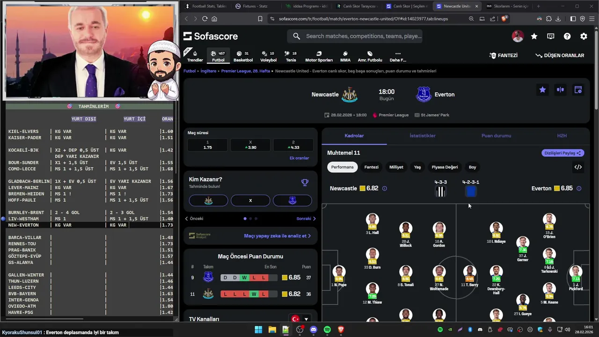Screen dimensions: 599x337
Task: Select the Boy filter chip
Action: coord(473,167)
